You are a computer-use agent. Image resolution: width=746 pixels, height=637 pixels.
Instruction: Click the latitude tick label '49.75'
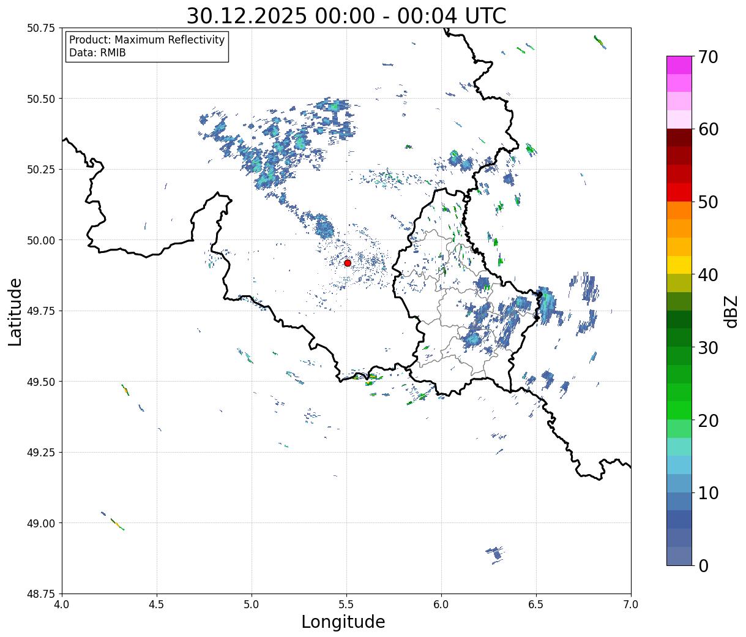(x=41, y=311)
